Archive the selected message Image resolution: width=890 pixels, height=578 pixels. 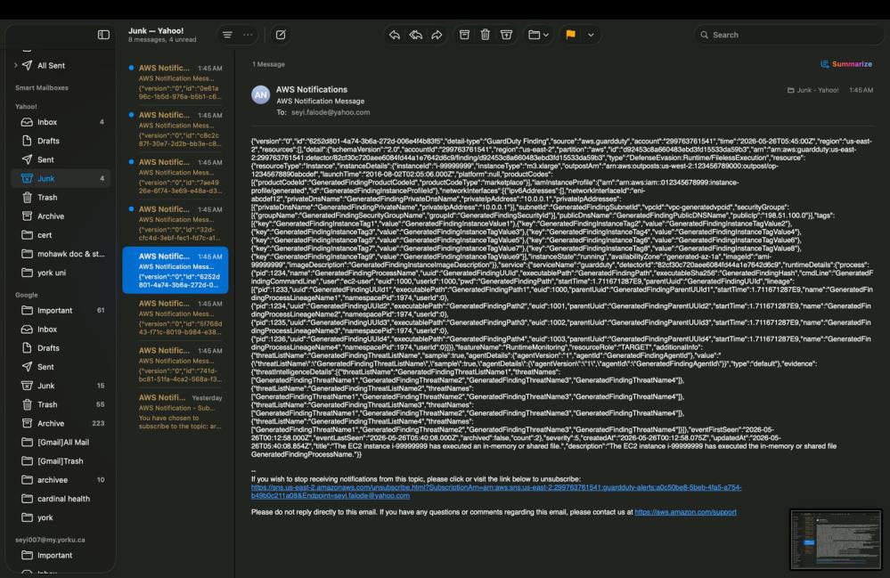point(464,35)
